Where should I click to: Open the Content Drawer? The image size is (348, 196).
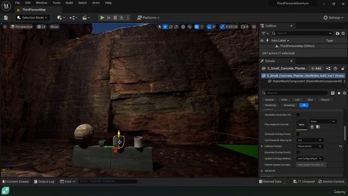pos(16,181)
